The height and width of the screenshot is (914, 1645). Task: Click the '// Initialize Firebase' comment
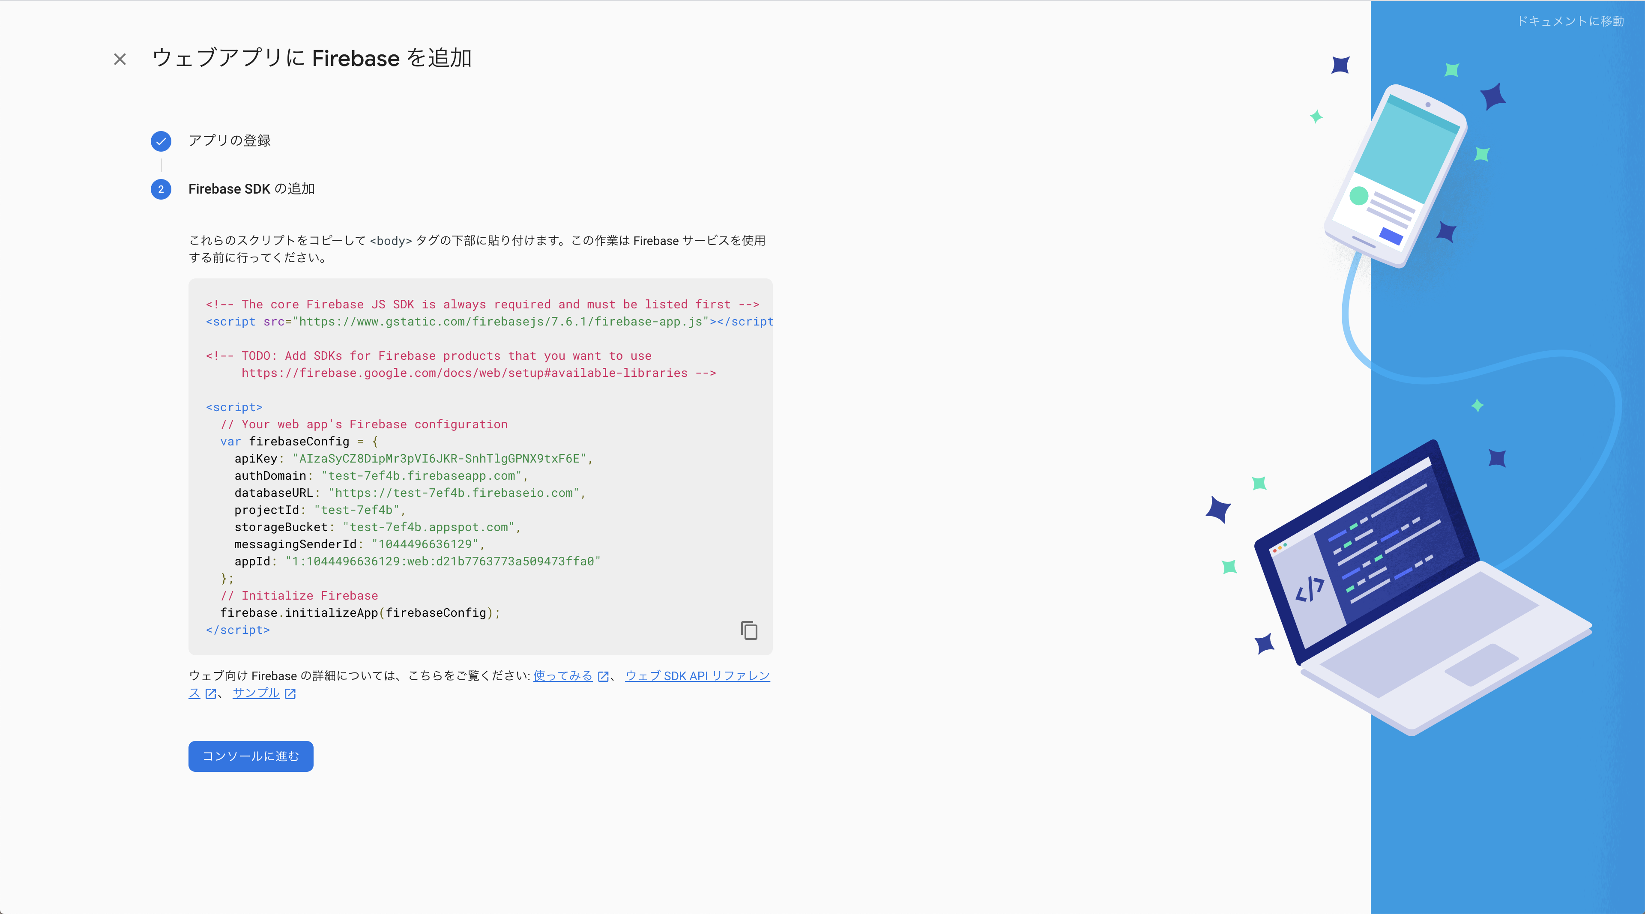coord(299,595)
